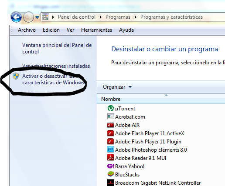Image resolution: width=225 pixels, height=186 pixels.
Task: Select Broadcom Gigabit NetLink Controller
Action: coord(158,183)
